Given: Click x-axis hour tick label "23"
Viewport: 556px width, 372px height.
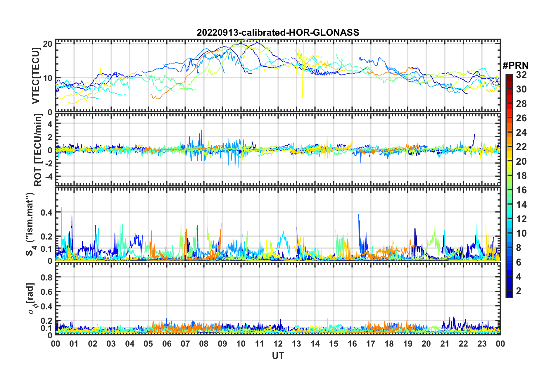Looking at the screenshot, I should pos(482,344).
